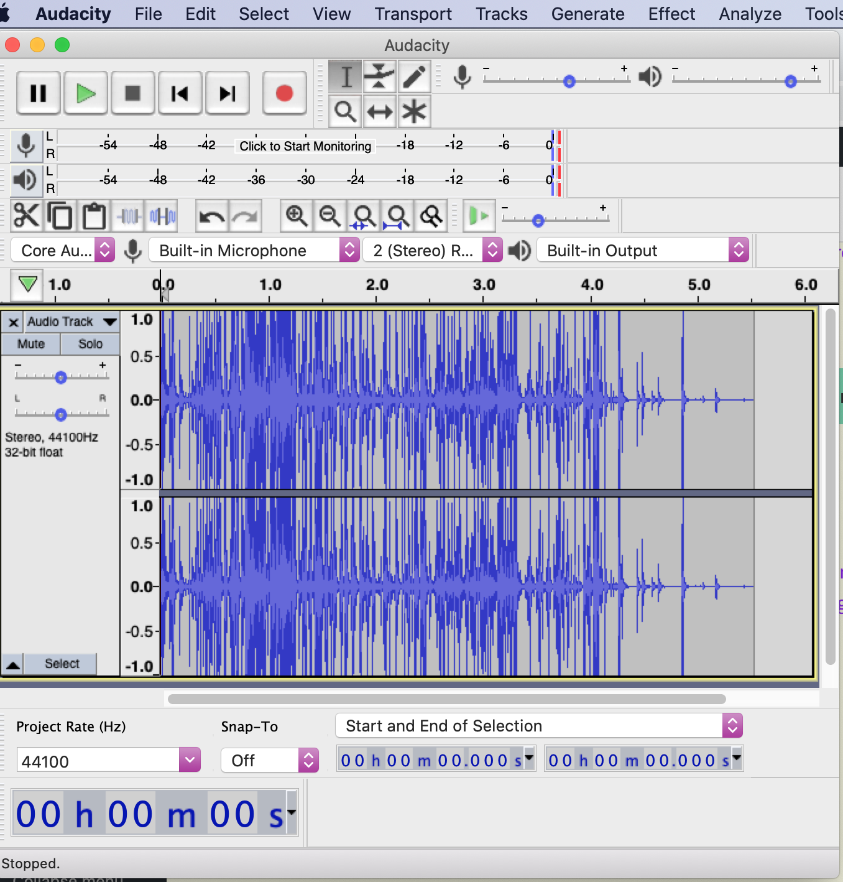This screenshot has height=882, width=843.
Task: Close the Audio Track with X
Action: (13, 322)
